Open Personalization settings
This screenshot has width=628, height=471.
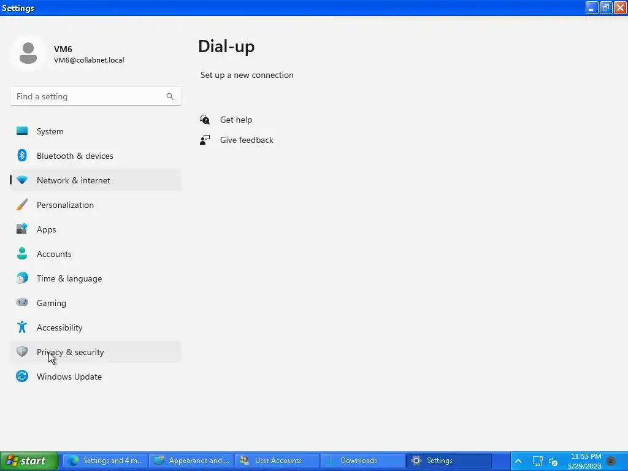96,205
